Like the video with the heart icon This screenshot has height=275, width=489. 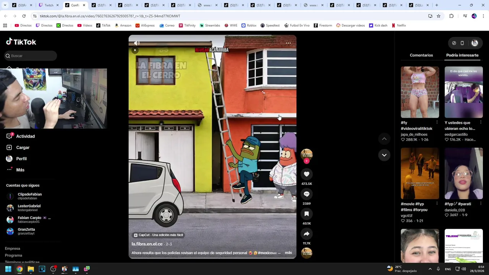pos(306,174)
